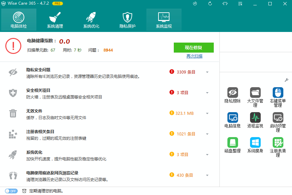The image size is (292, 195).
Task: Expand the 安全相关项目 row arrow
Action: (x=207, y=93)
